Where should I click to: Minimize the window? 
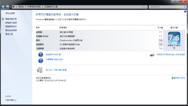[173, 1]
